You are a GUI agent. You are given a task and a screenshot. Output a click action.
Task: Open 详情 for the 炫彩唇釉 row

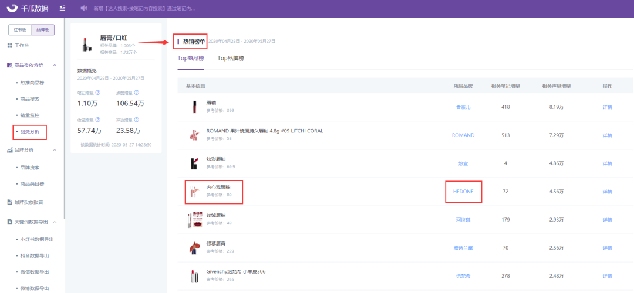coord(608,163)
